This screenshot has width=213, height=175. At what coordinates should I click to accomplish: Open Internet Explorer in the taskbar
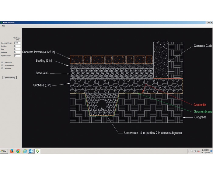25,151
